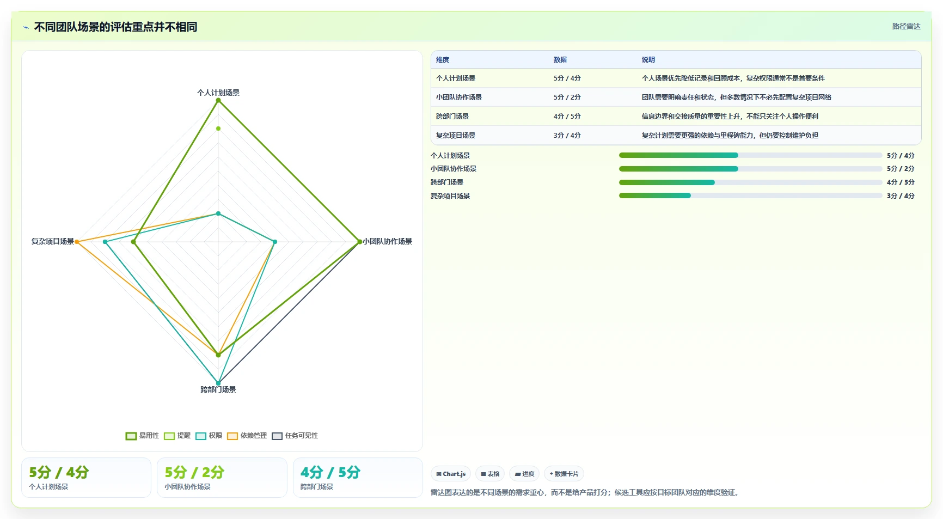Click description starting 团队需要明确责任和状态
The width and height of the screenshot is (943, 519).
(736, 97)
